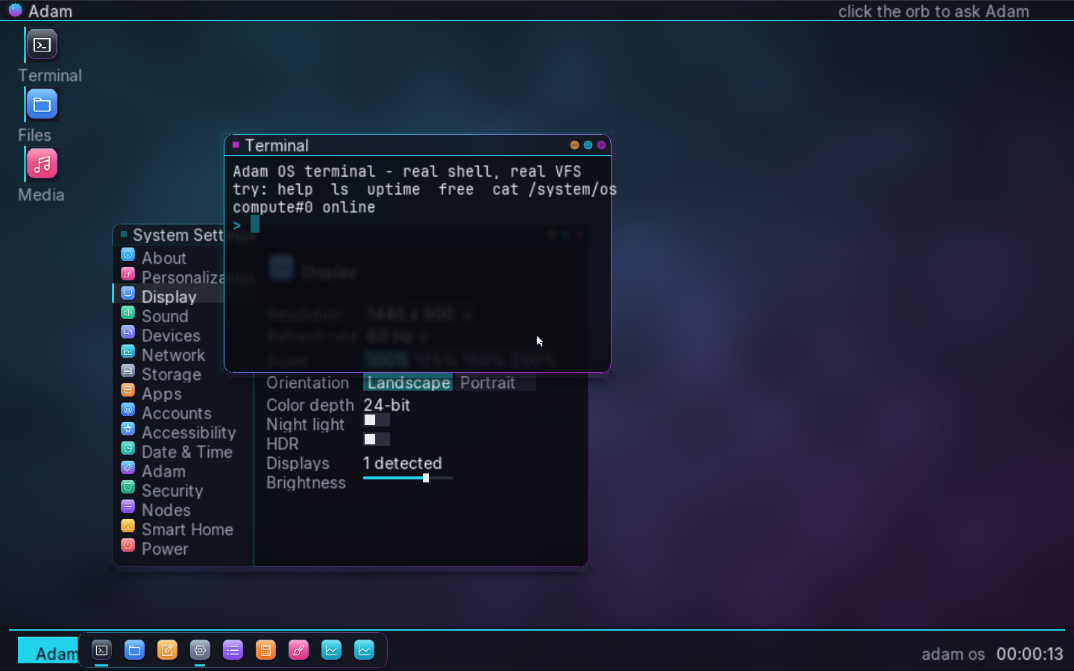Viewport: 1074px width, 671px height.
Task: Click the terminal icon in the taskbar dock
Action: (101, 650)
